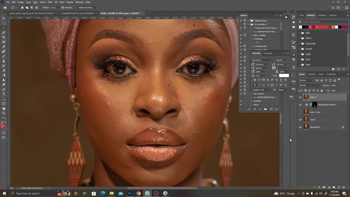This screenshot has height=197, width=350.
Task: Open the Filter menu
Action: click(50, 2)
